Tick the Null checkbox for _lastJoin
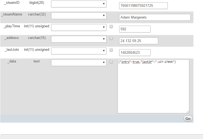 (x=111, y=50)
